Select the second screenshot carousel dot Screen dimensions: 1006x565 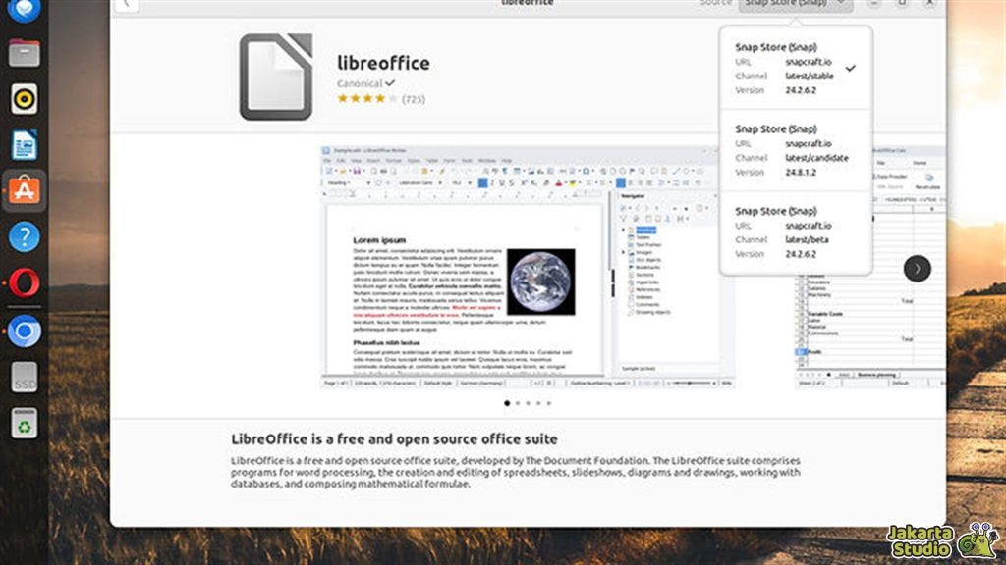pyautogui.click(x=516, y=402)
